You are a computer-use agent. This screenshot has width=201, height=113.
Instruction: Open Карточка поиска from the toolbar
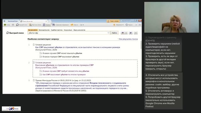click(x=35, y=25)
